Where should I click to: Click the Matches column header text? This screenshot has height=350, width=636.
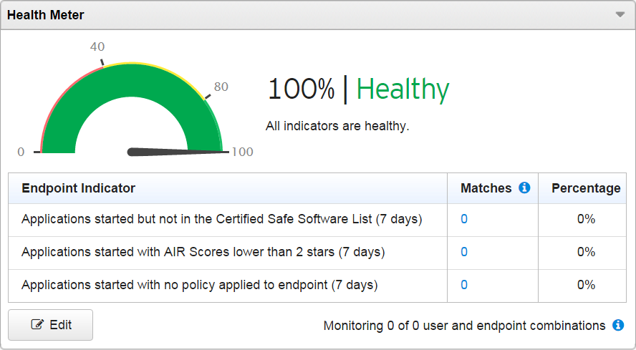486,188
